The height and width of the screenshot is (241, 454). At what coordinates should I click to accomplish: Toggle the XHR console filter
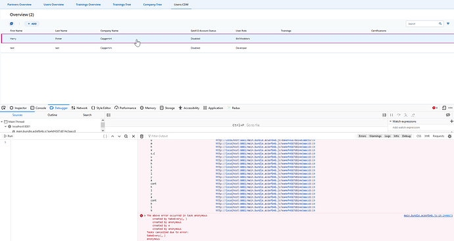click(x=427, y=136)
